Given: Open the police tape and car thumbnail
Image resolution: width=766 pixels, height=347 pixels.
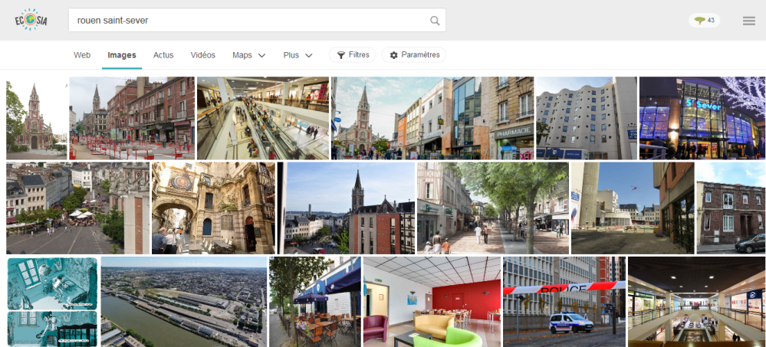Looking at the screenshot, I should click(x=564, y=302).
